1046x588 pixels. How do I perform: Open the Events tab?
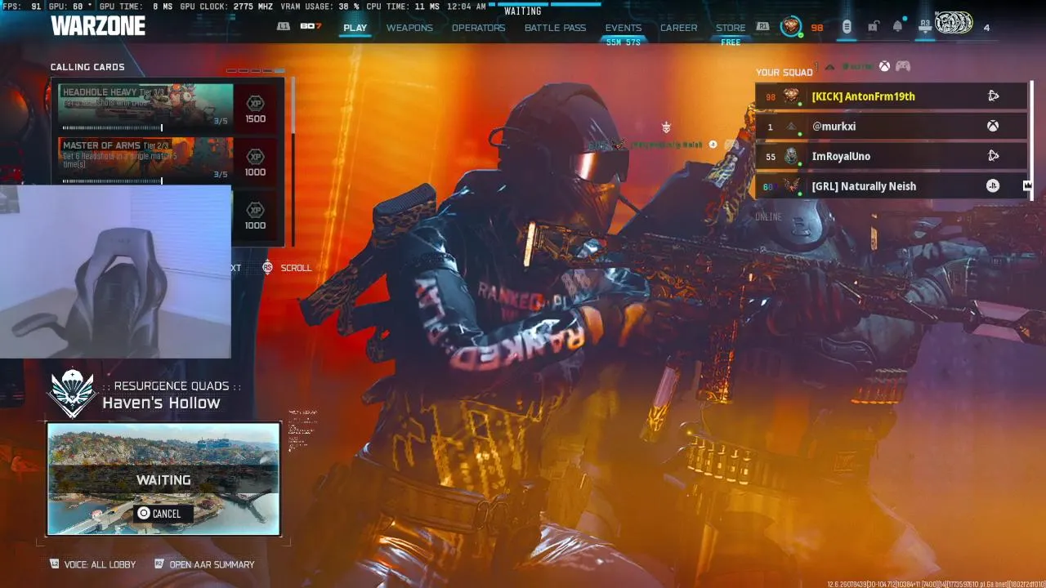623,28
